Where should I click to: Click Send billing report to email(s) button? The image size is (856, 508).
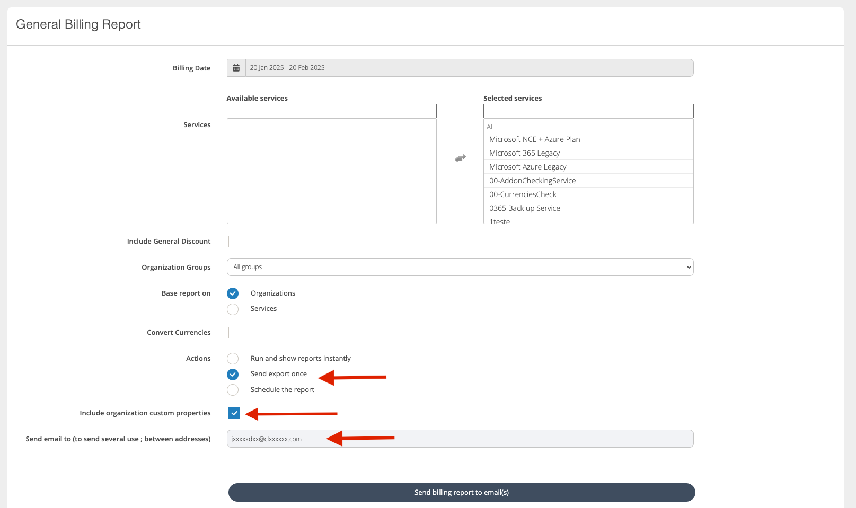[461, 492]
